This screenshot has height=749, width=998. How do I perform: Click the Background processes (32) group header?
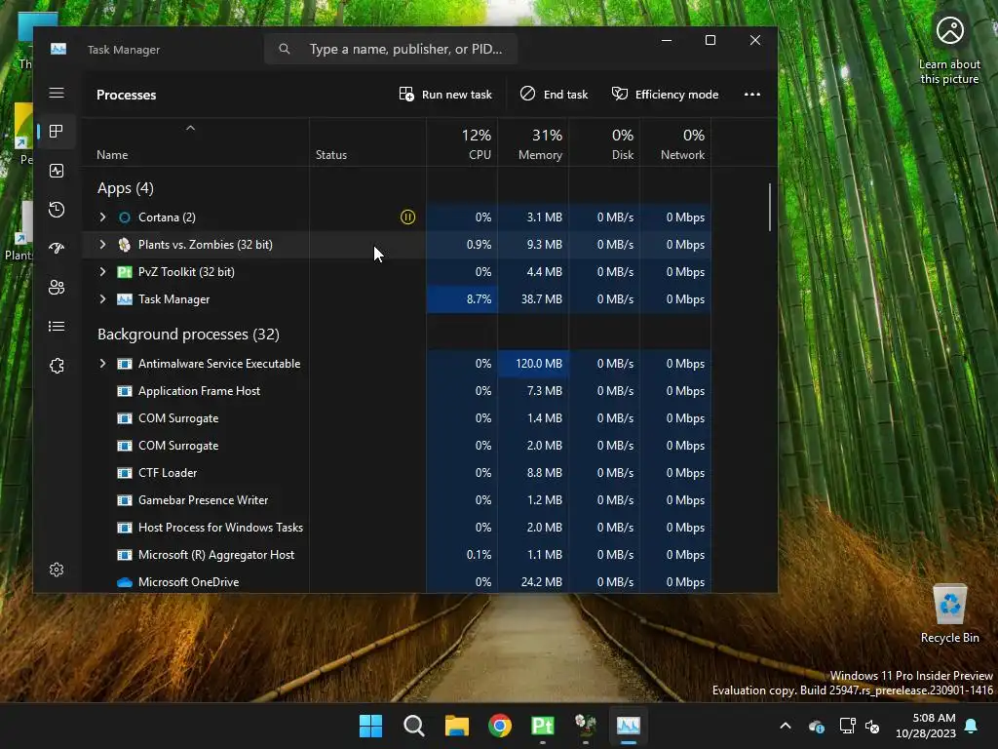[188, 335]
